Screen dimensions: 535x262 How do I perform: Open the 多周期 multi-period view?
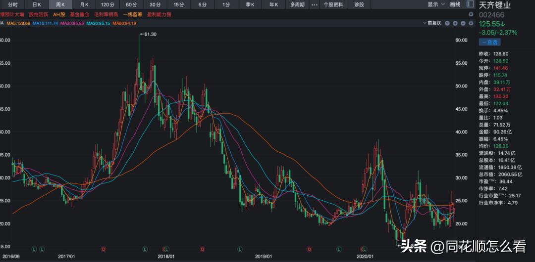298,4
